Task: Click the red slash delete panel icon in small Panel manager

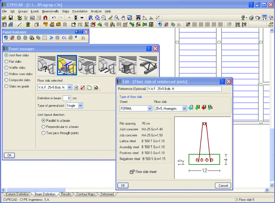Action: 12,38
